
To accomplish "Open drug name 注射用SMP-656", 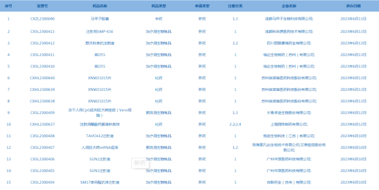I will [x=100, y=31].
